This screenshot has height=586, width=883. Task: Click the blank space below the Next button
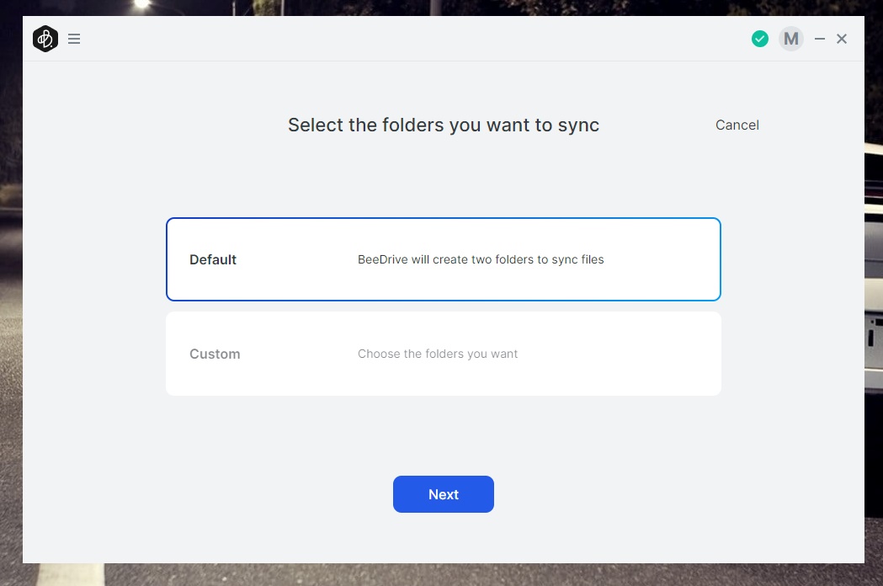click(444, 537)
